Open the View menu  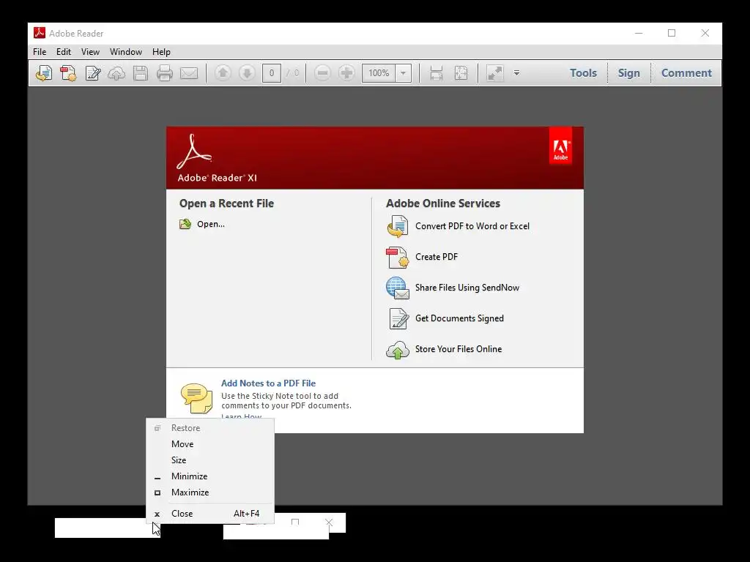(x=90, y=52)
